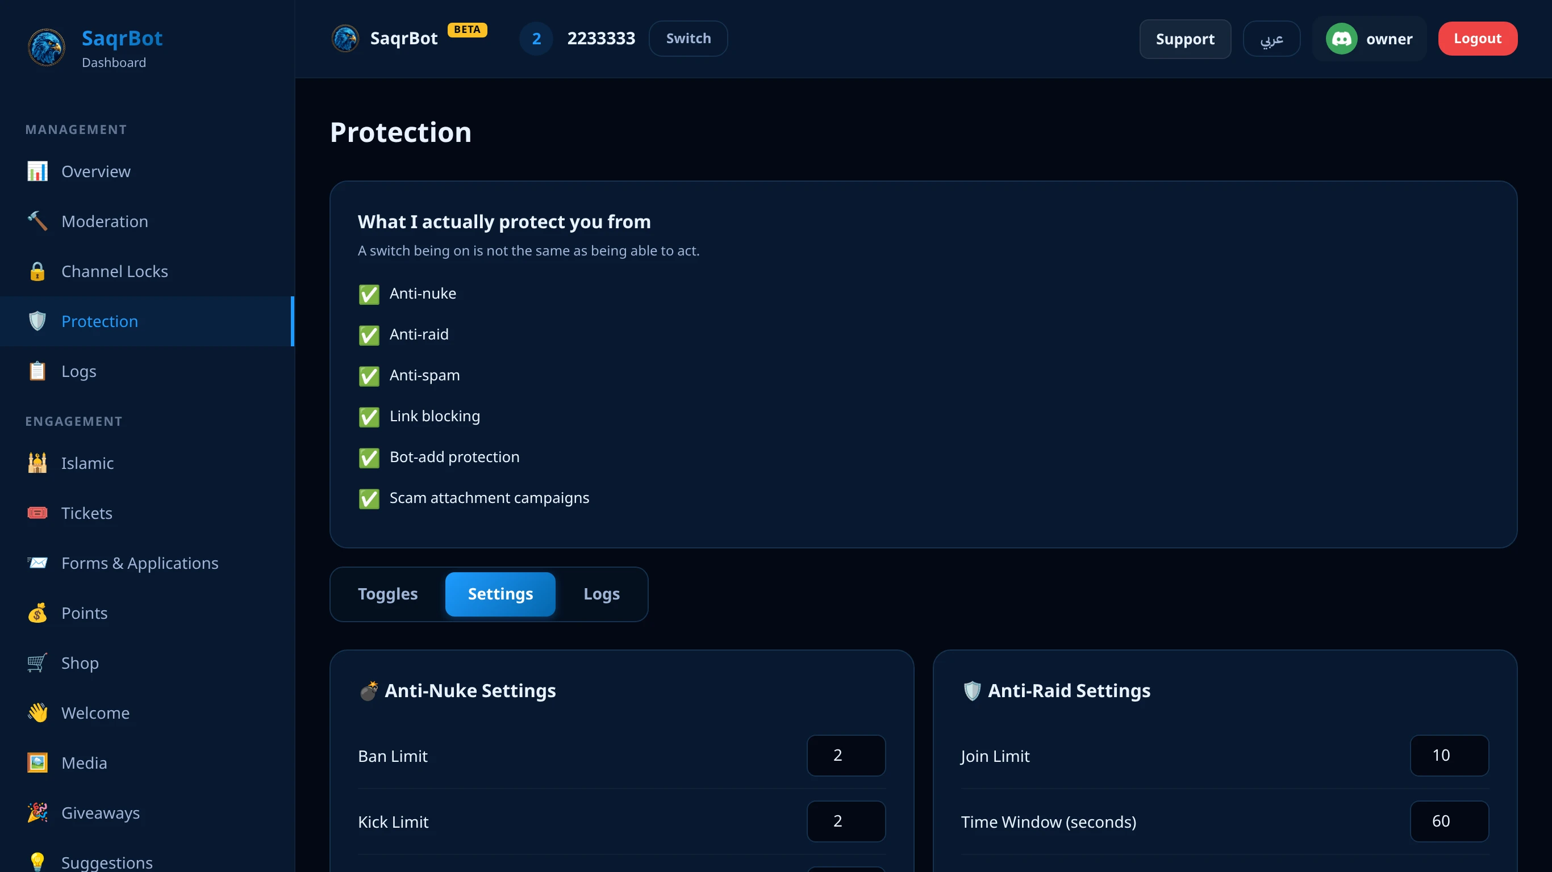Click the Giveaways party popper icon
Screen dimensions: 1552x872
[37, 813]
